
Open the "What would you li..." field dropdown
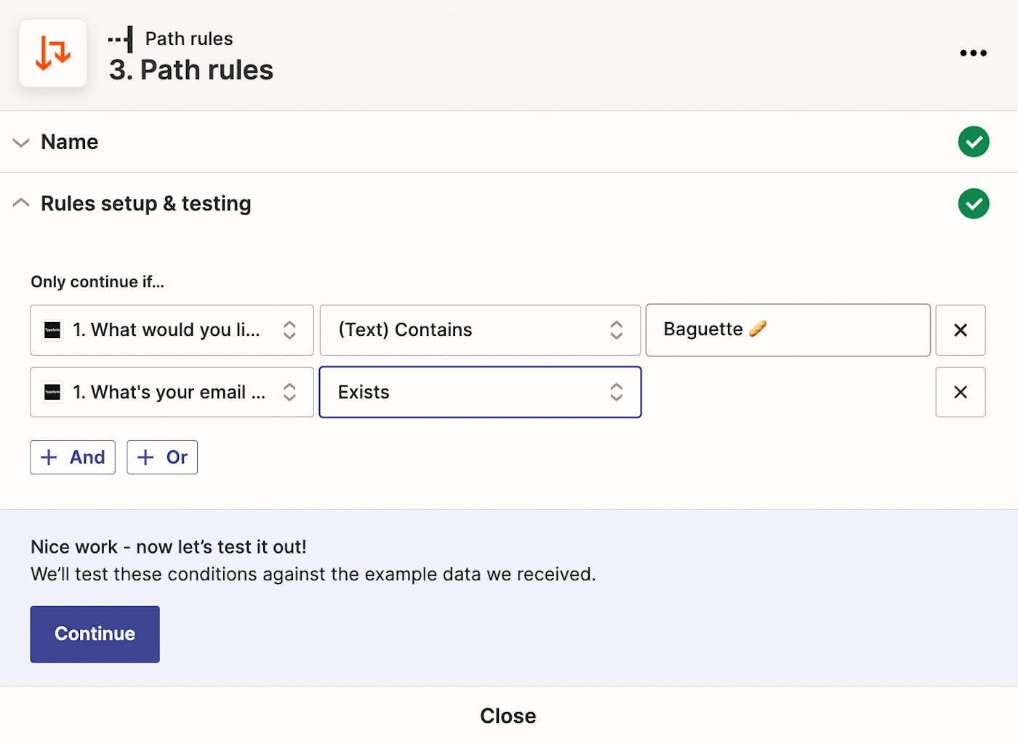[x=172, y=330]
